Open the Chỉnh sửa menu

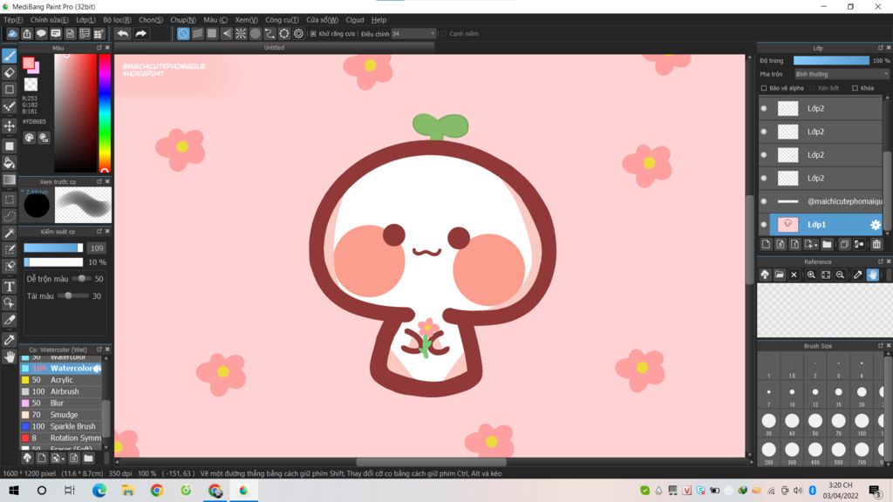tap(50, 20)
